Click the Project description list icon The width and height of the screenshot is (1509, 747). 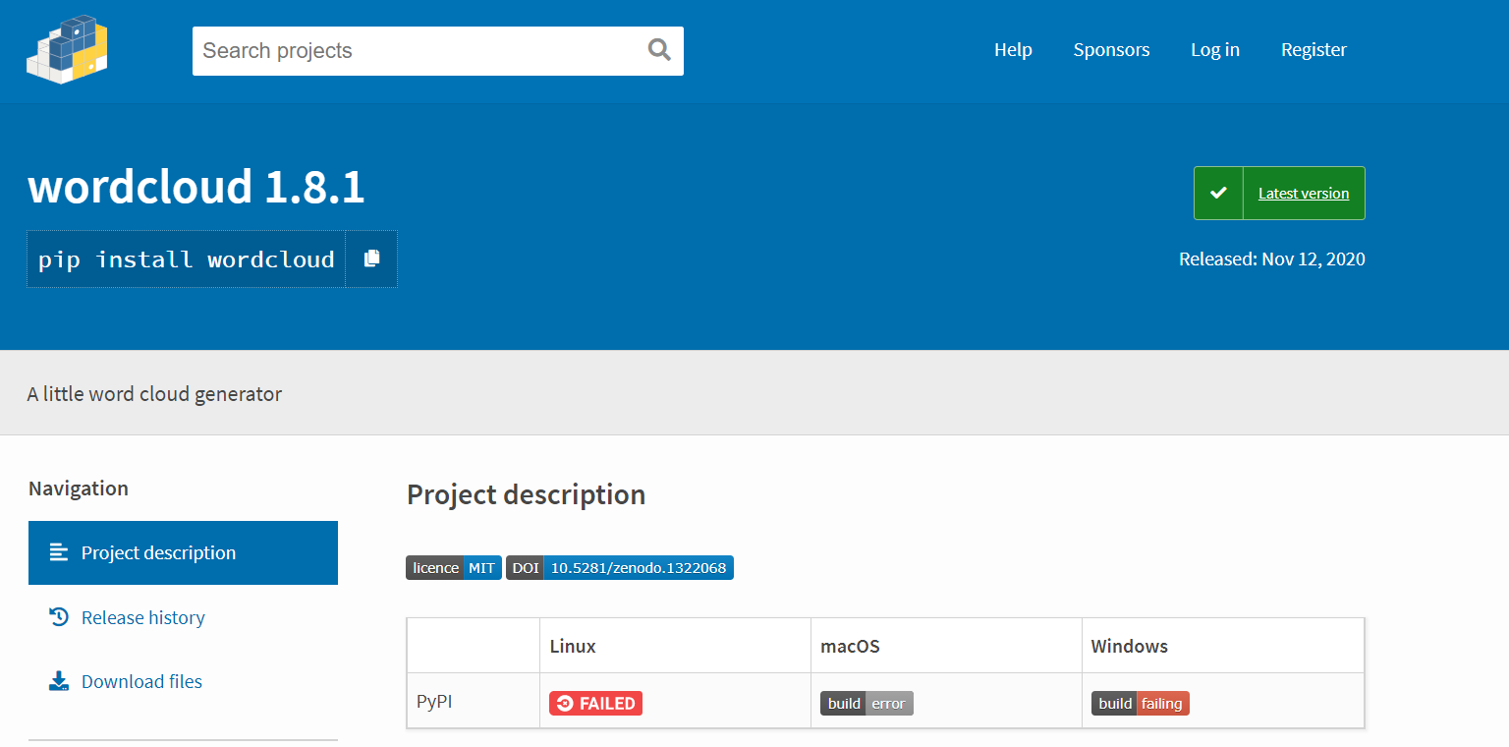click(59, 552)
